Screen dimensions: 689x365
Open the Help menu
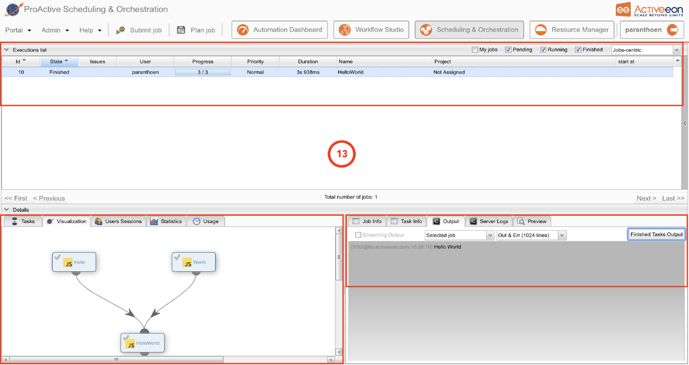pyautogui.click(x=90, y=30)
